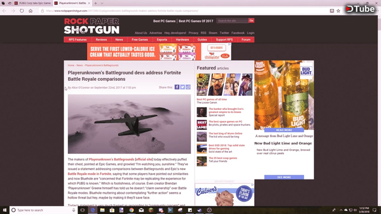Show hidden system tray icons
381x214 pixels.
(341, 210)
